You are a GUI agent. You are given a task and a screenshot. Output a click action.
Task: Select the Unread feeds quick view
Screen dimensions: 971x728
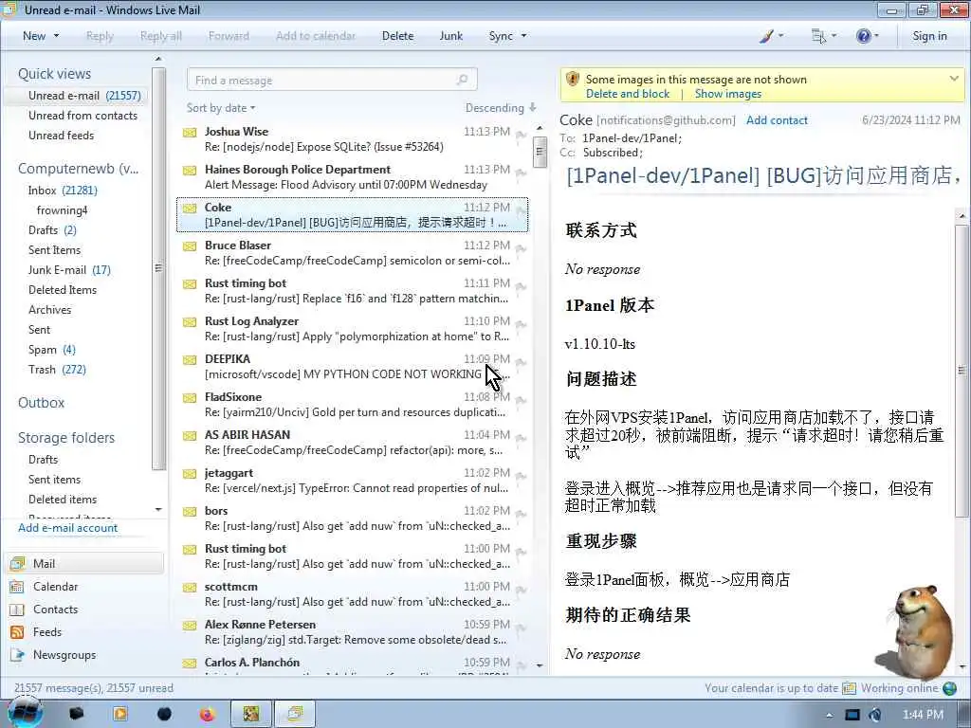tap(62, 136)
